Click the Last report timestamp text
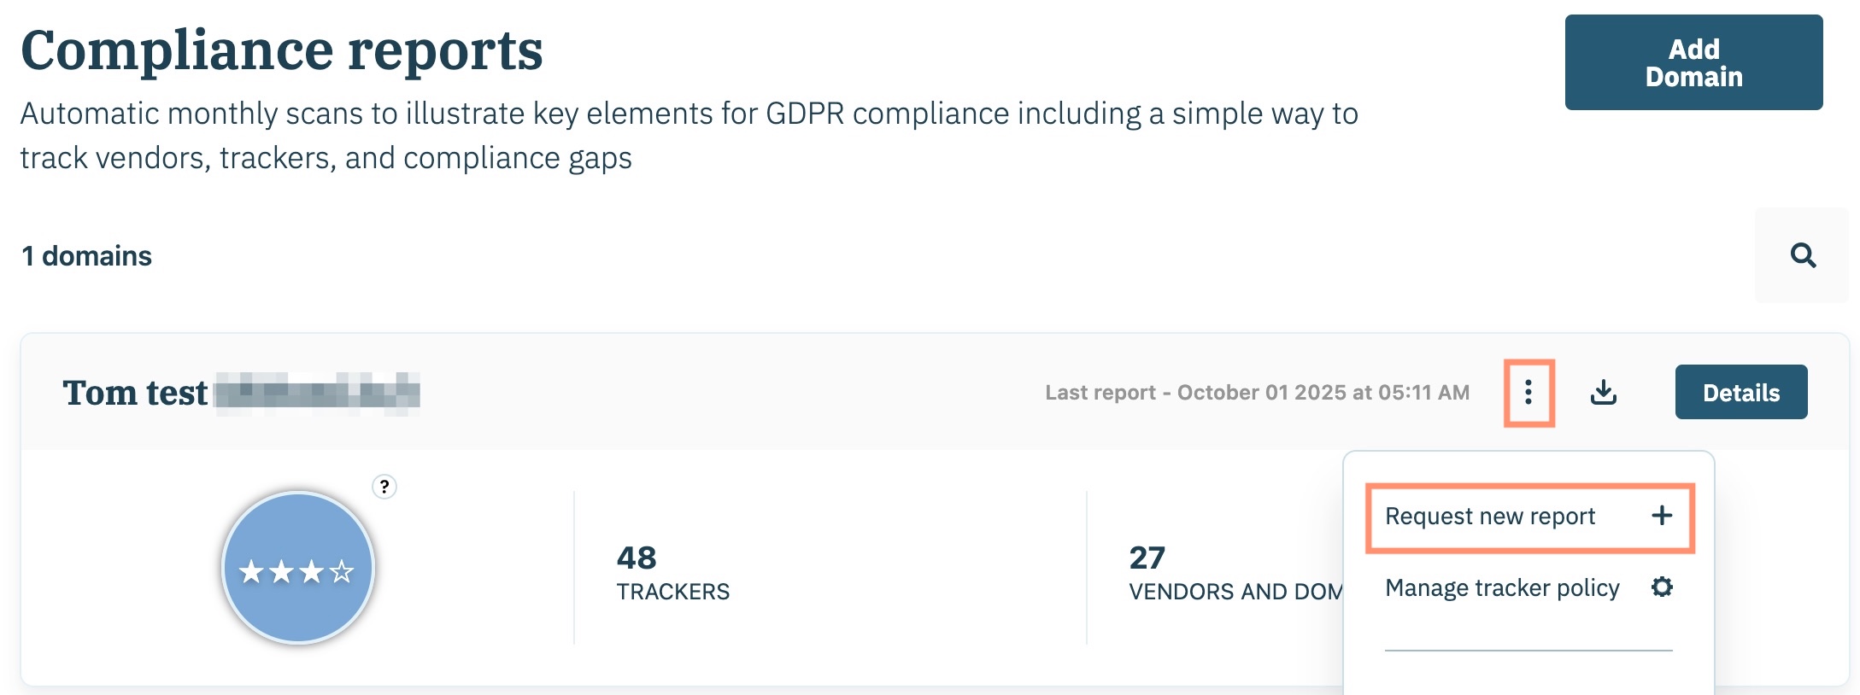The width and height of the screenshot is (1860, 695). point(1257,393)
